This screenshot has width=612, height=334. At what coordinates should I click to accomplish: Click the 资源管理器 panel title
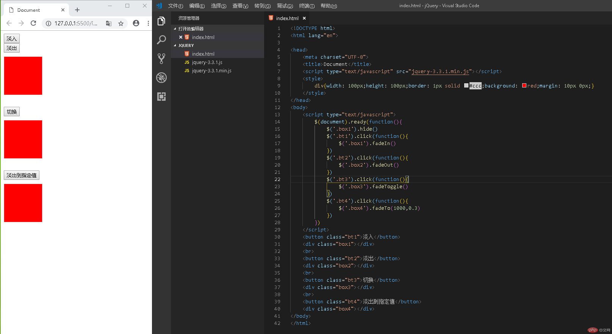pyautogui.click(x=189, y=18)
